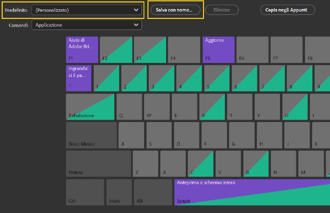Select the T key
Viewport: 330px width, 213px height.
pos(240,107)
